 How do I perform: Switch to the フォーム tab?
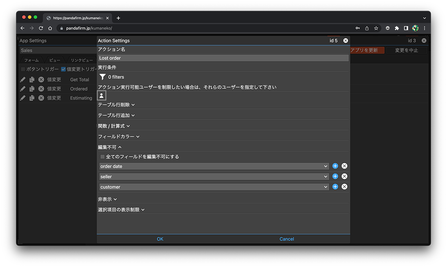(x=31, y=60)
